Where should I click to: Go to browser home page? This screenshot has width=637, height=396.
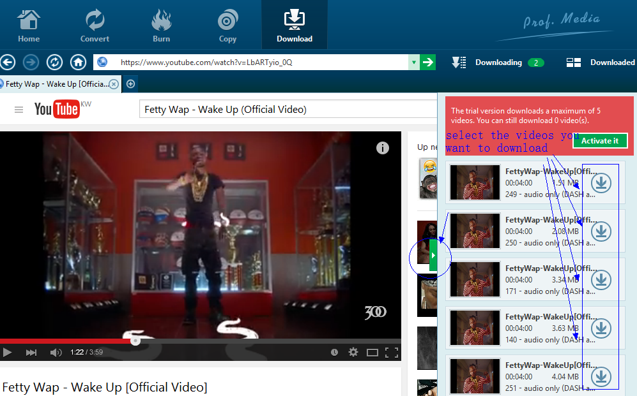(78, 62)
